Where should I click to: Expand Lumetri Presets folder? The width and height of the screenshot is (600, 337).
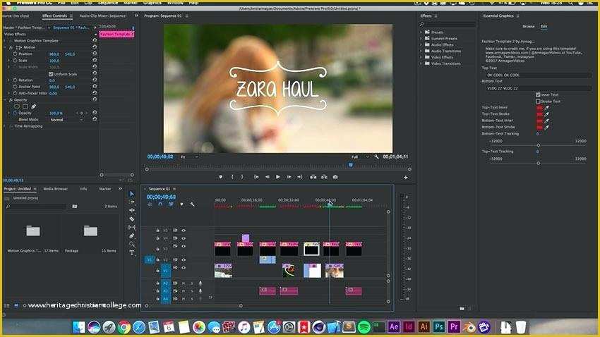[421, 38]
